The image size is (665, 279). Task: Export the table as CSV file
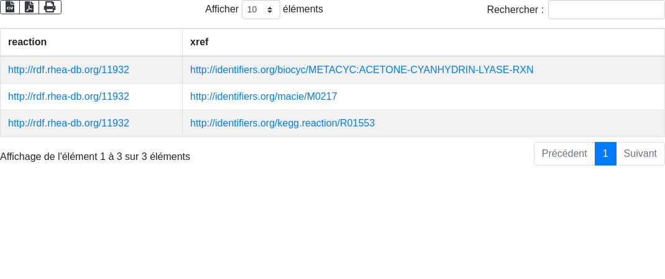pyautogui.click(x=10, y=7)
